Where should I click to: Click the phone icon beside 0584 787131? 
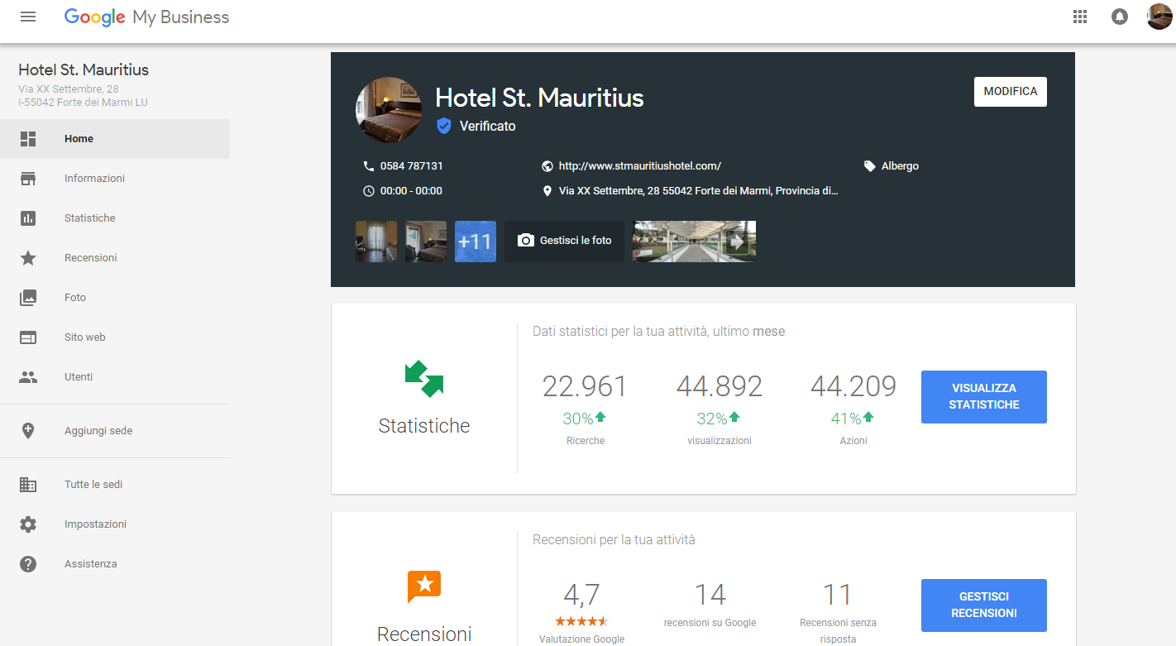click(x=369, y=166)
